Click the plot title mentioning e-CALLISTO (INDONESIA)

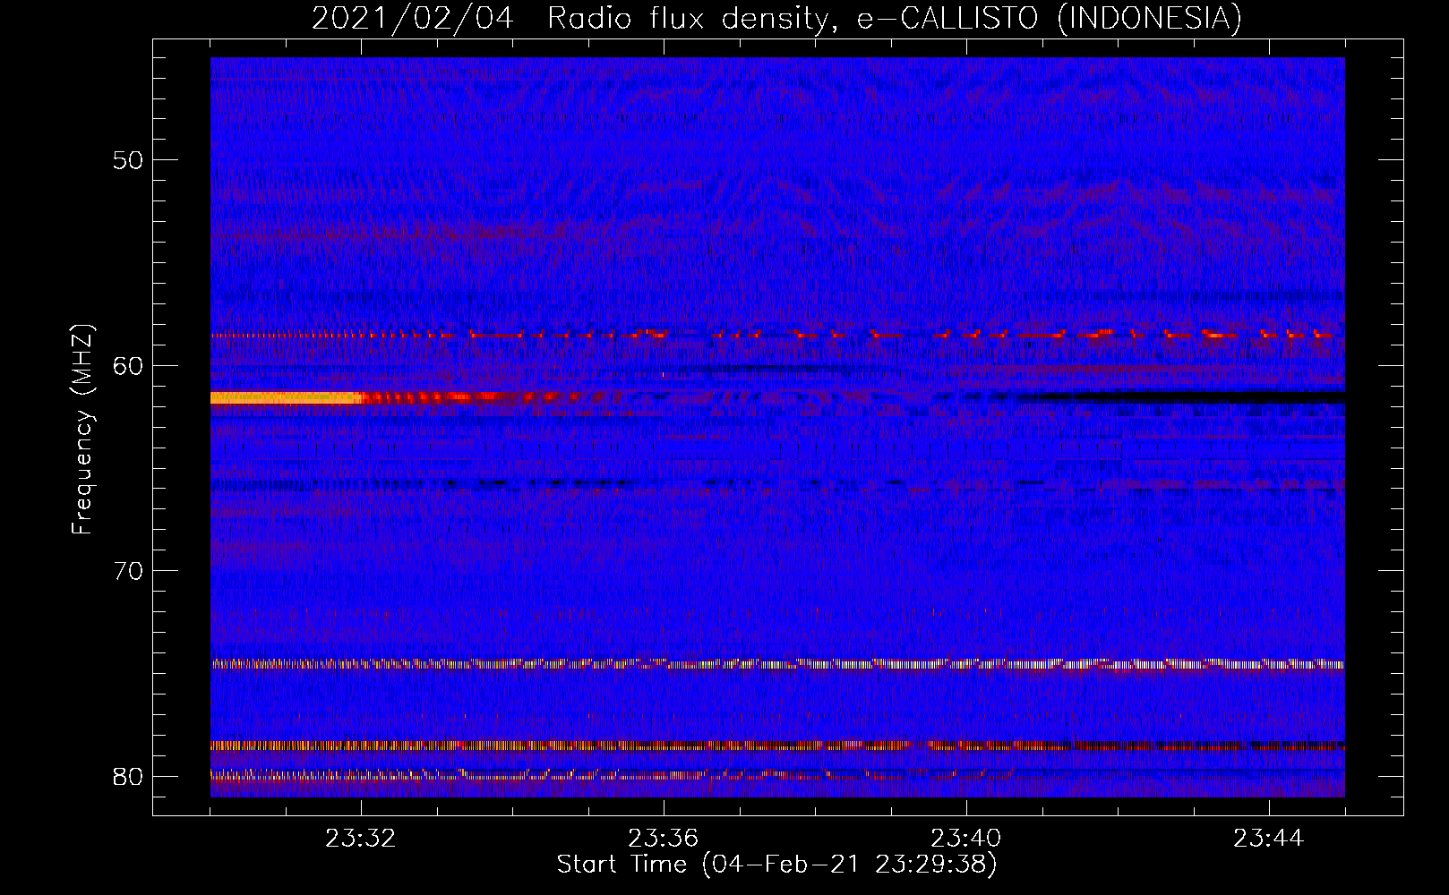[x=776, y=18]
